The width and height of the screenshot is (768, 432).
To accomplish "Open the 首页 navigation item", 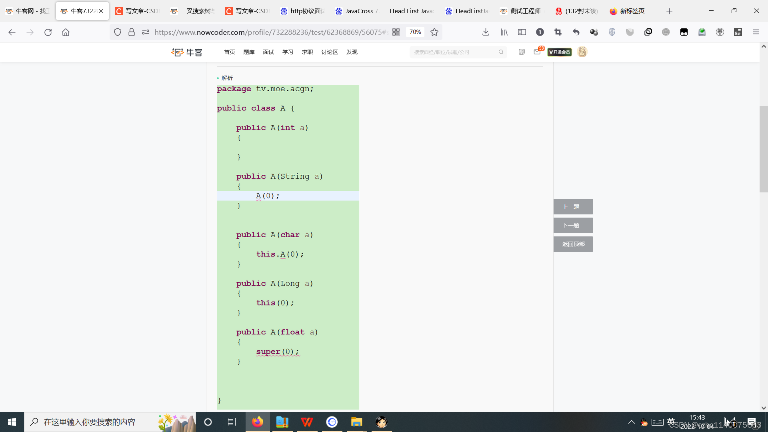I will (230, 52).
